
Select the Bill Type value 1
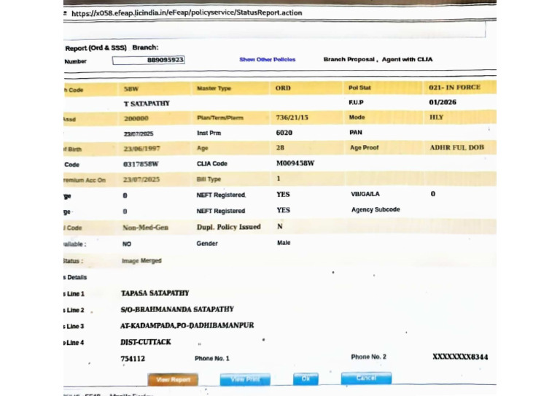[279, 179]
